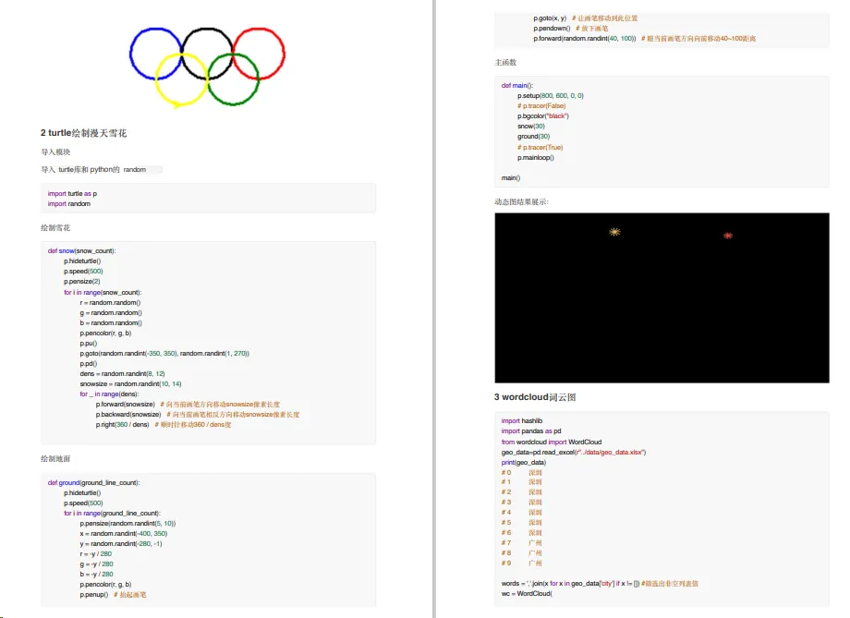
Task: Click the yellow snowflake in the result image
Action: [x=614, y=232]
